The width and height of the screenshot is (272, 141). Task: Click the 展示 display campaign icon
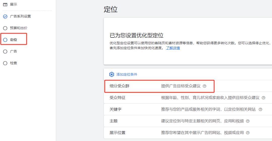[5, 5]
